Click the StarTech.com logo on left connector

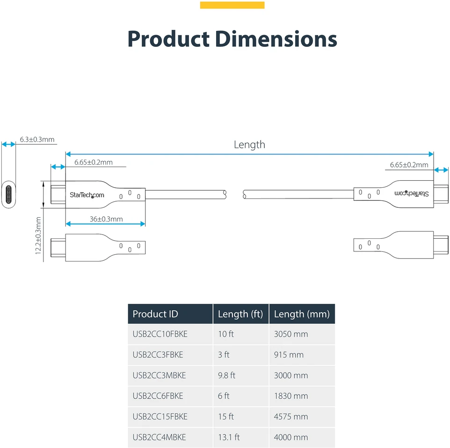pyautogui.click(x=87, y=195)
